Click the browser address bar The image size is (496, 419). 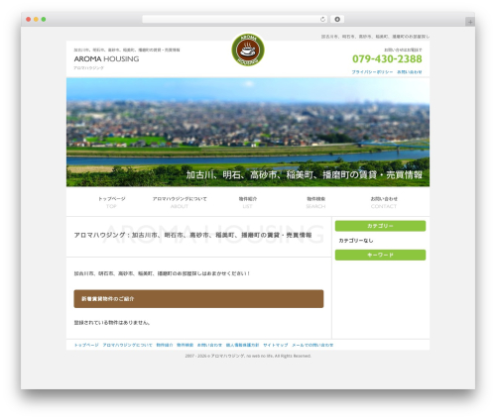[x=235, y=19]
